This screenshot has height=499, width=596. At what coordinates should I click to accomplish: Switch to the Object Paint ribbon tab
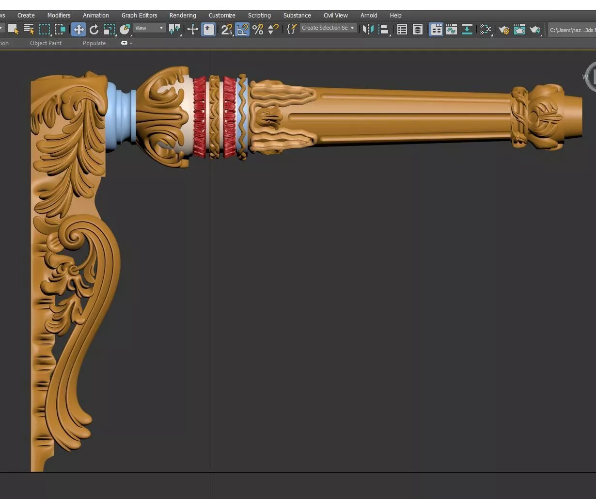[46, 43]
